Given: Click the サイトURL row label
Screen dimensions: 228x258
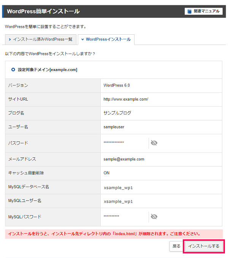Looking at the screenshot, I should 18,99.
